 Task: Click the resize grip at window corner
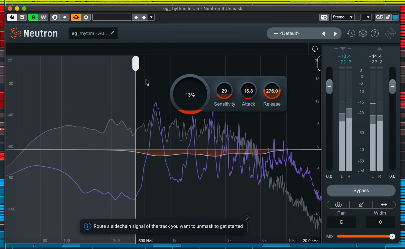pyautogui.click(x=398, y=242)
